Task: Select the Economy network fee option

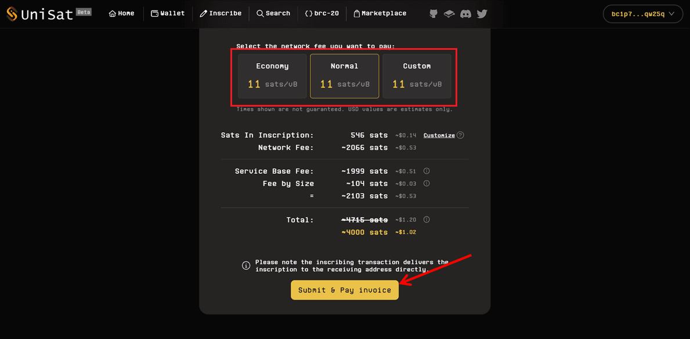Action: tap(272, 76)
